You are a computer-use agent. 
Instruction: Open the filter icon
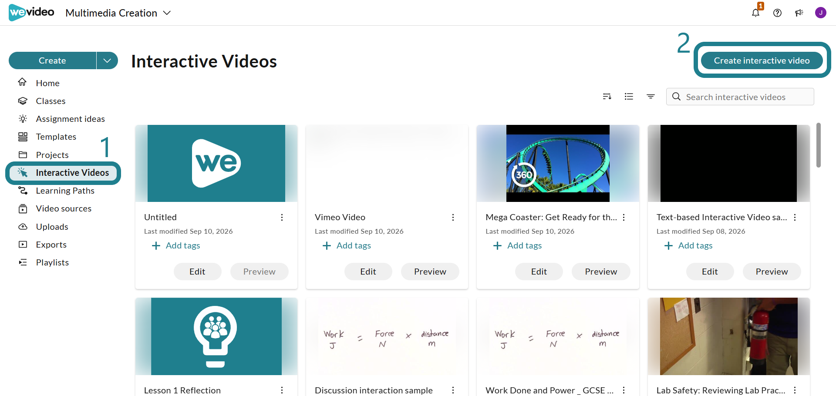point(651,97)
